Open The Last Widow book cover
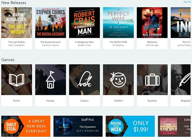 click(17, 23)
